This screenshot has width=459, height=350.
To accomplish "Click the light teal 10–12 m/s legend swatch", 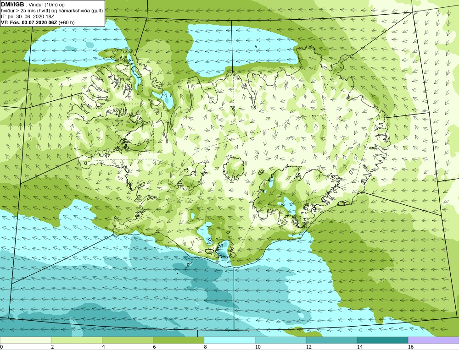I will [x=280, y=340].
